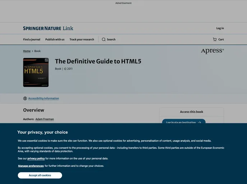247x184 pixels.
Task: Open Track your research menu item
Action: (x=82, y=40)
